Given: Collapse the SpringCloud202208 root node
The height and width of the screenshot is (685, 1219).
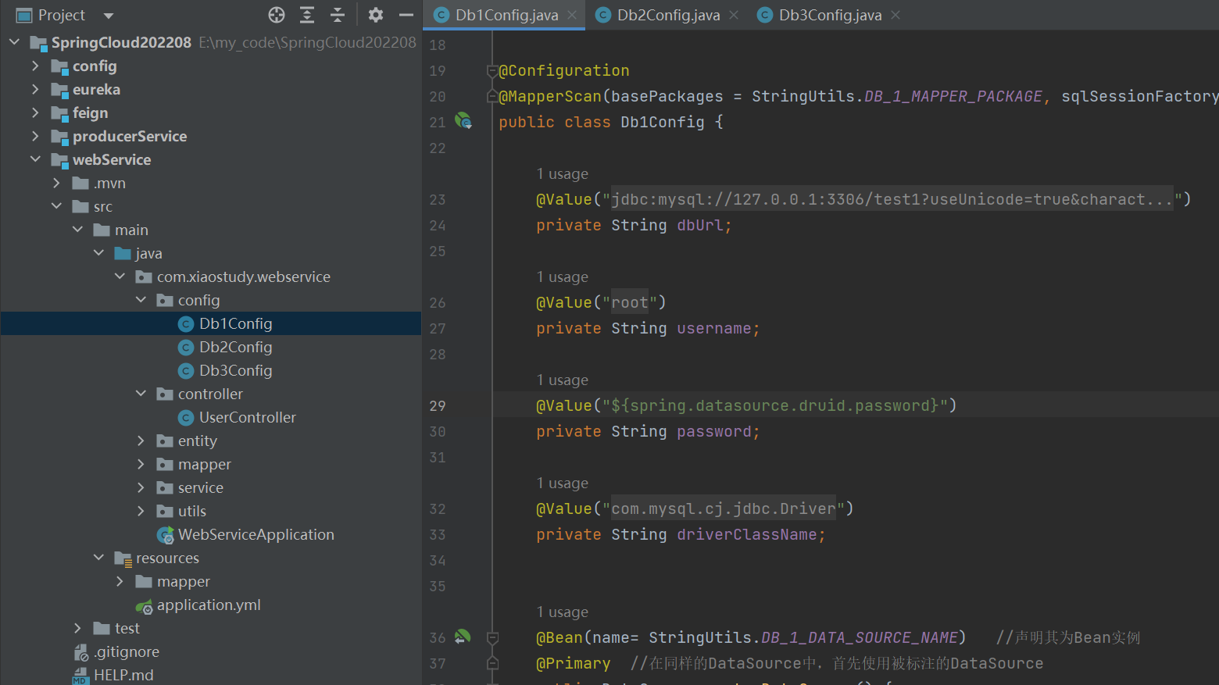Looking at the screenshot, I should pyautogui.click(x=14, y=41).
